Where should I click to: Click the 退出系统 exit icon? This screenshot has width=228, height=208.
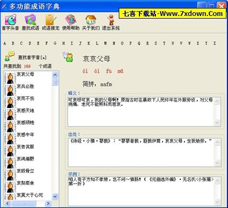click(111, 22)
